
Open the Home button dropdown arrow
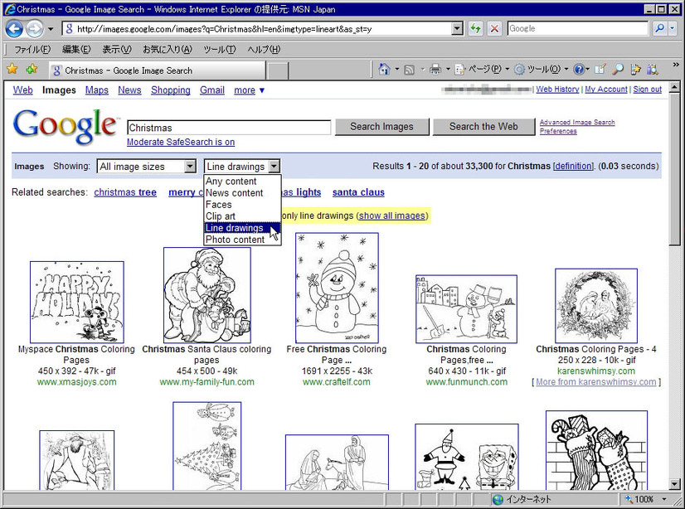pyautogui.click(x=397, y=69)
